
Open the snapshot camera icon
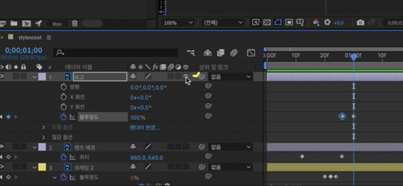pyautogui.click(x=360, y=23)
